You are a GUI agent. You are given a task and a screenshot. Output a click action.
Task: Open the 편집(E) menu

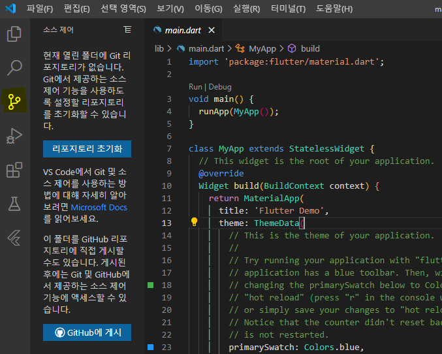tap(76, 8)
